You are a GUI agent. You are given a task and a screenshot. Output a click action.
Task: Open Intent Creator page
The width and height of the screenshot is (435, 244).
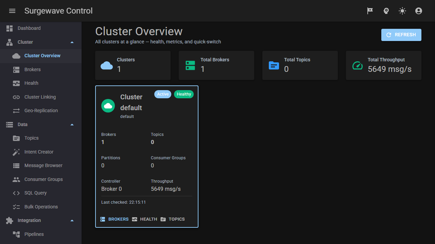[41, 152]
